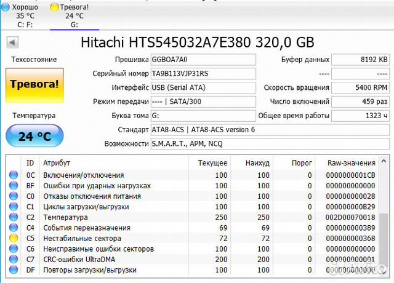Select the CRC-ошибки UltraDMA row
The height and width of the screenshot is (283, 394).
pos(193,260)
